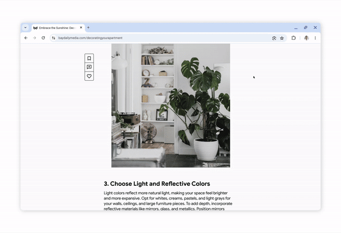This screenshot has width=341, height=233.
Task: Open the tab search dropdown arrow
Action: click(26, 28)
